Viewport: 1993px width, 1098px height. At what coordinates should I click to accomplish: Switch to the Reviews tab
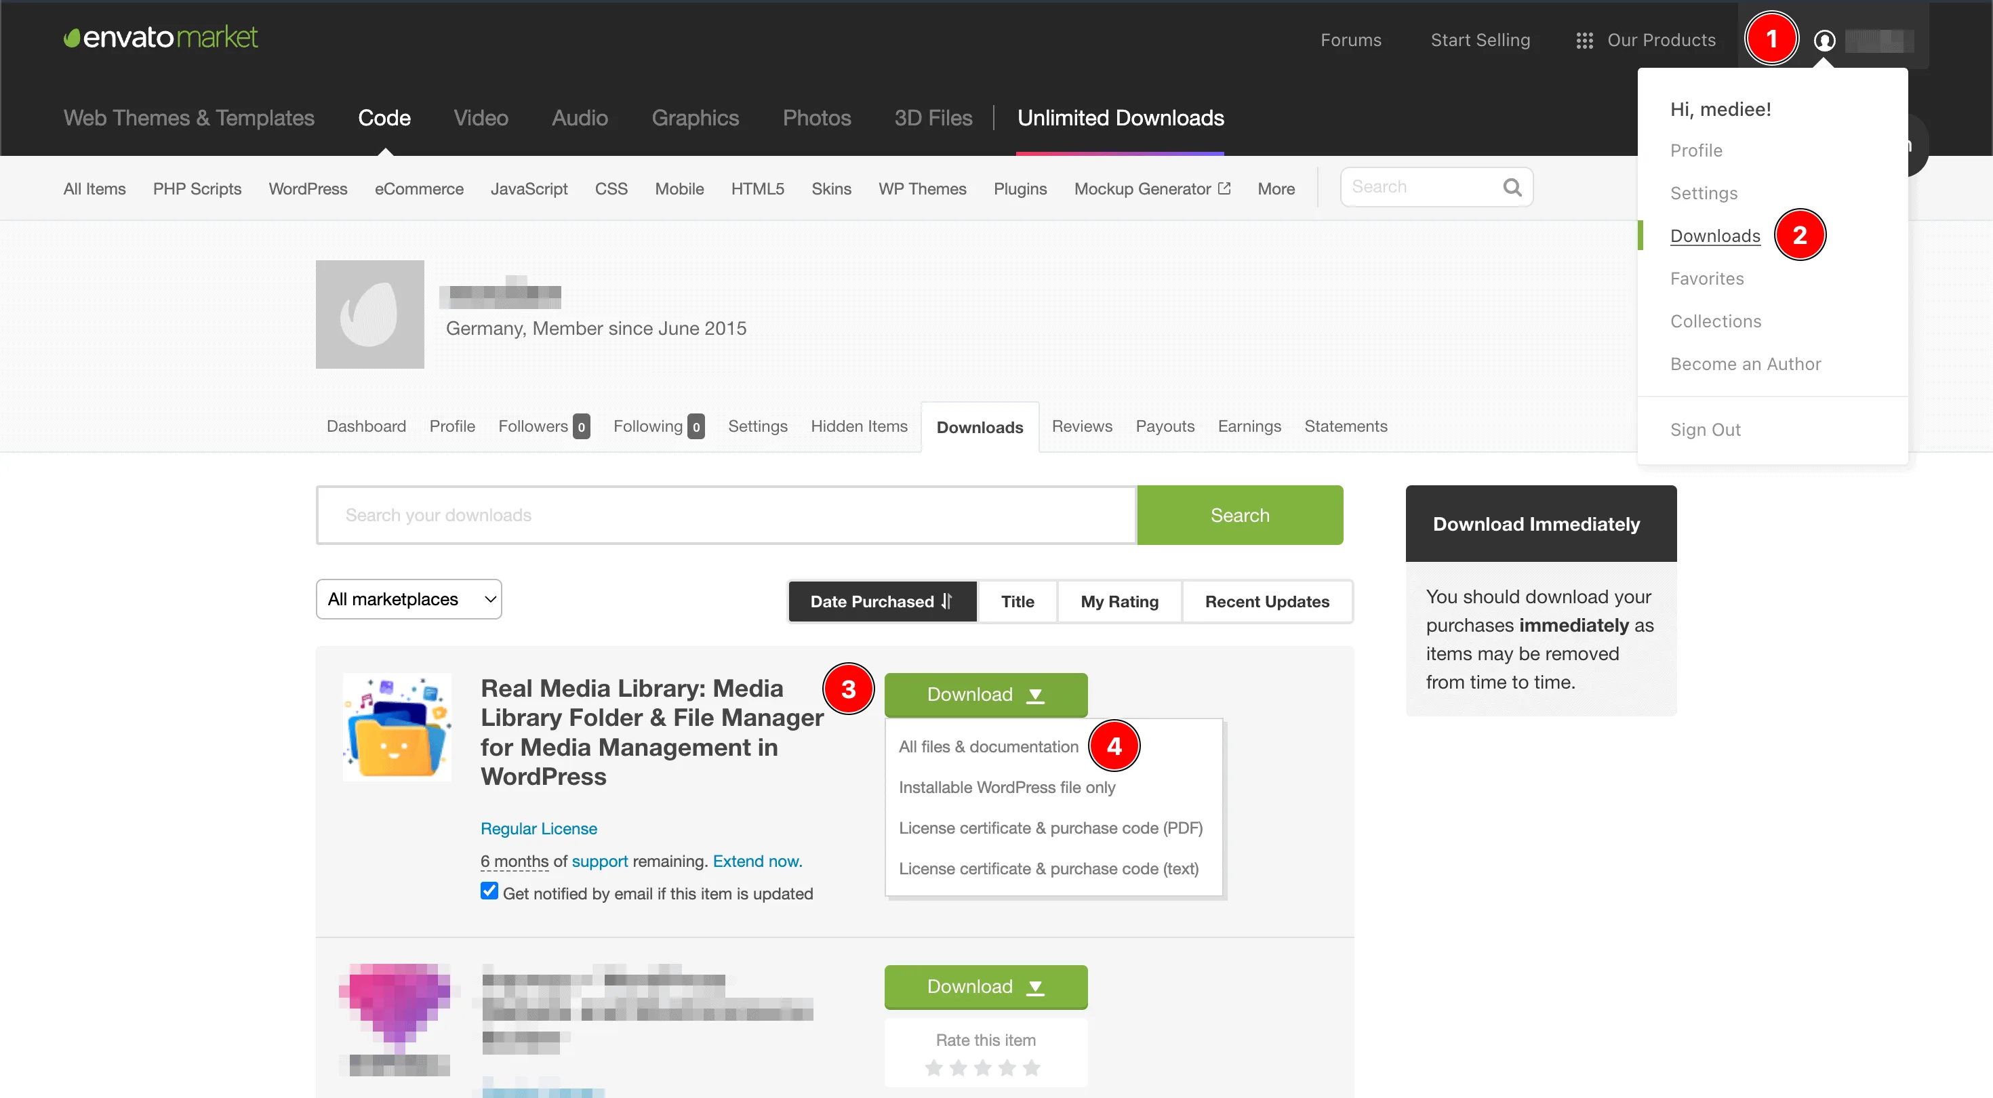click(1082, 426)
